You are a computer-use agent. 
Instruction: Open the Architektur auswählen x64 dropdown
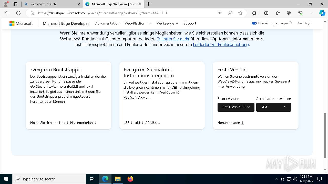point(274,107)
